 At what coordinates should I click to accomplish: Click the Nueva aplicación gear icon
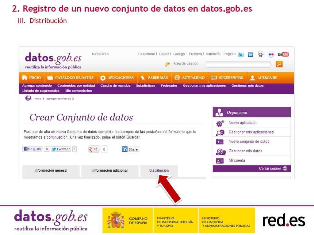pyautogui.click(x=220, y=123)
